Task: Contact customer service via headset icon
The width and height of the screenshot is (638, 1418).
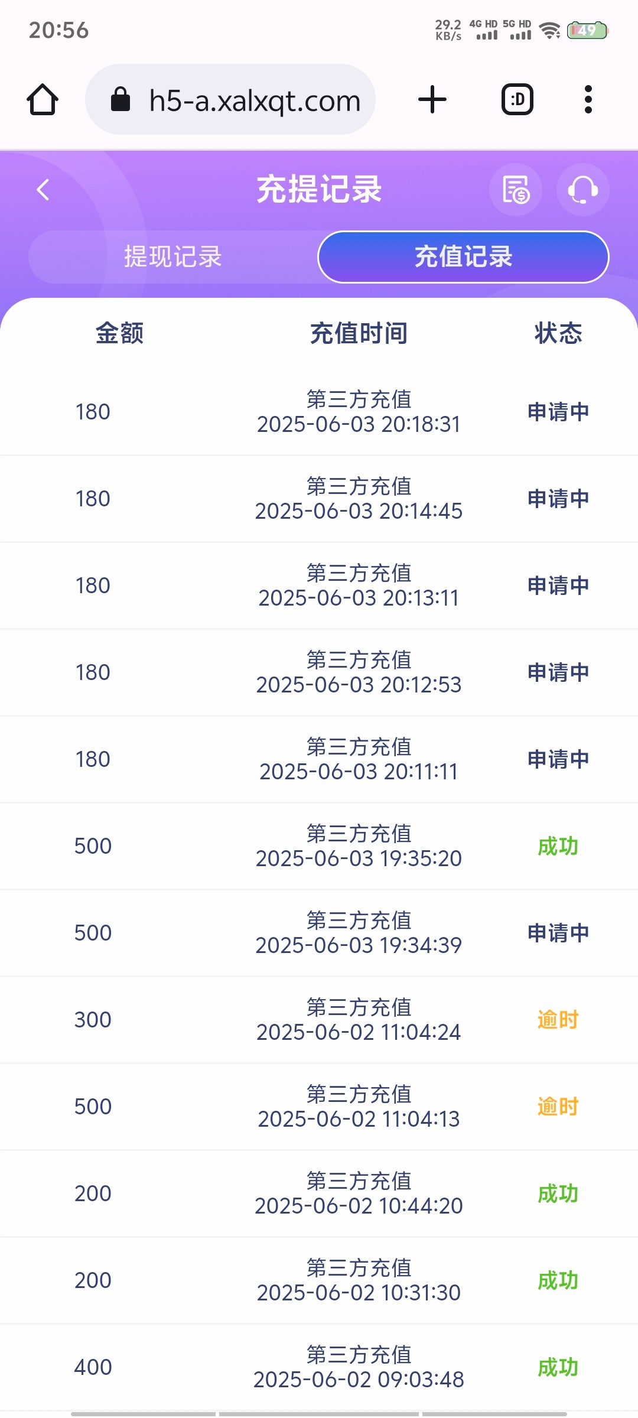Action: [x=583, y=190]
